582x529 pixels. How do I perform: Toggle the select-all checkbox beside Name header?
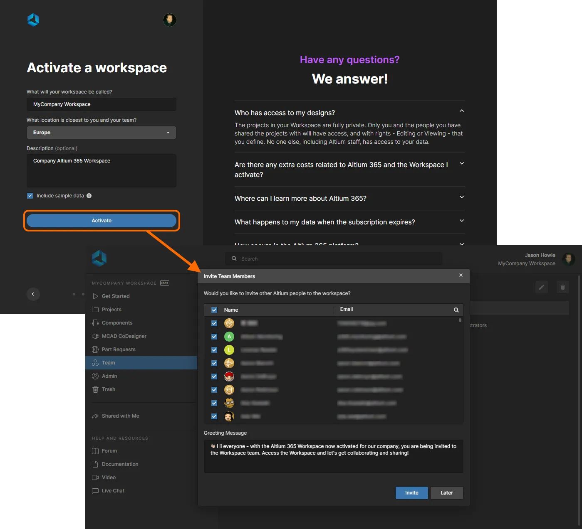[214, 310]
